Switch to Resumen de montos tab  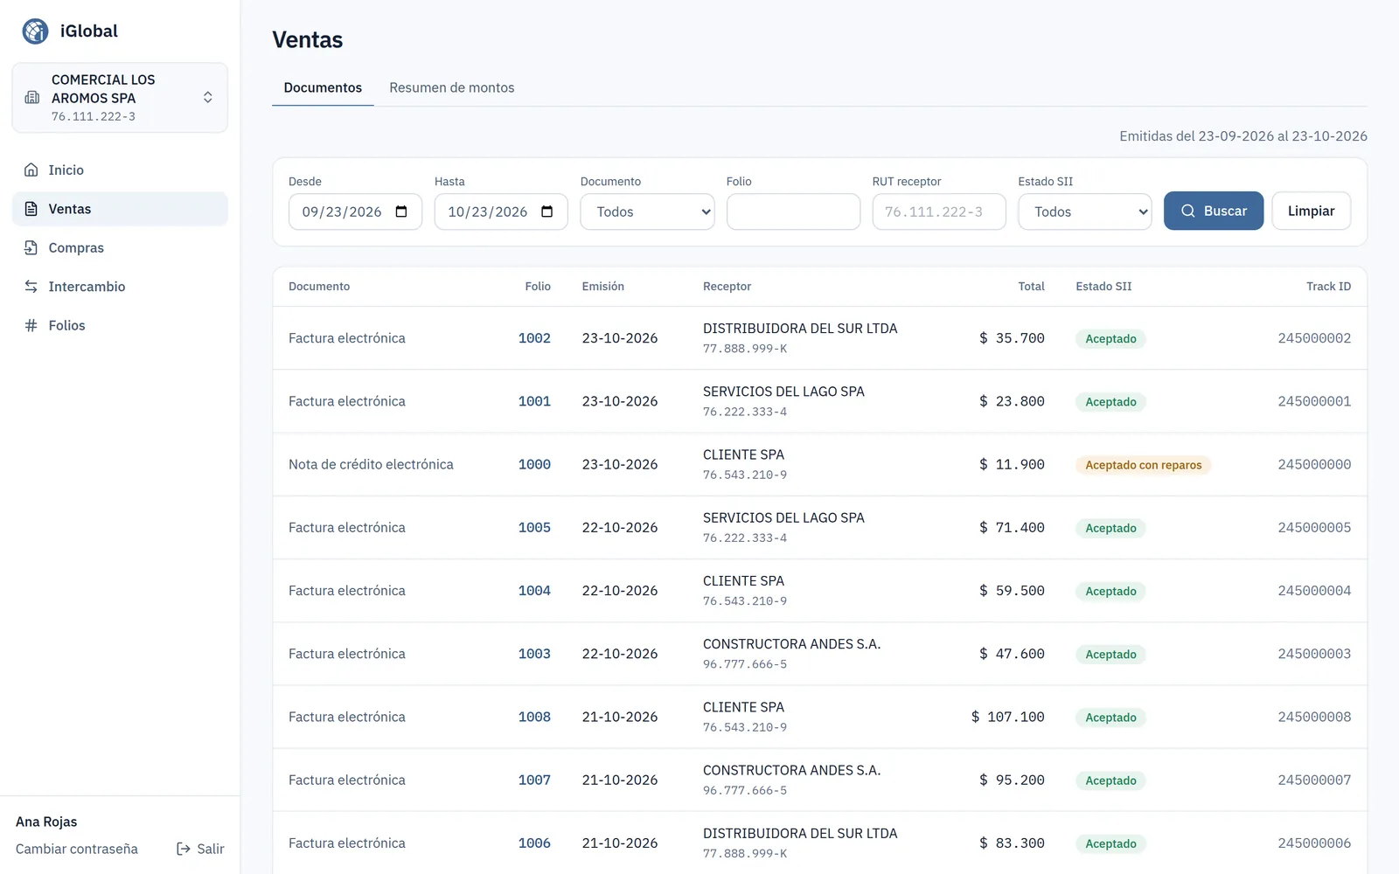[x=451, y=87]
